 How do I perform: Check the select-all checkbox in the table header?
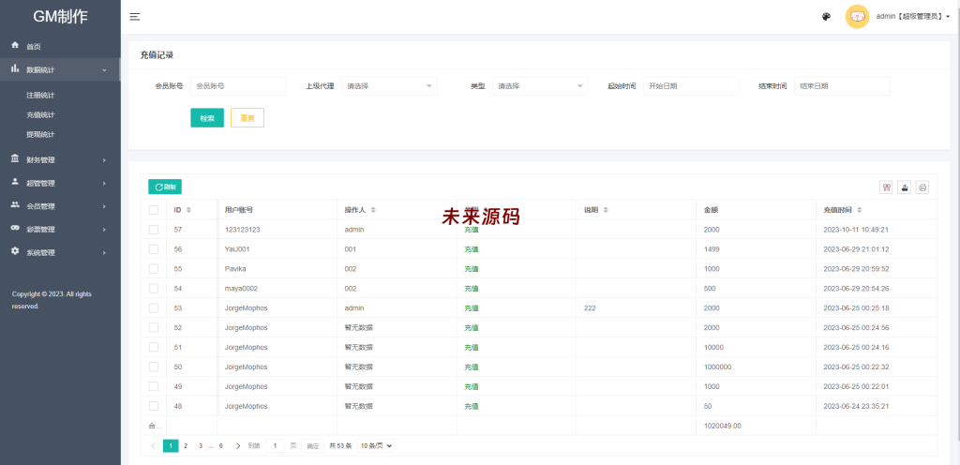pos(154,210)
